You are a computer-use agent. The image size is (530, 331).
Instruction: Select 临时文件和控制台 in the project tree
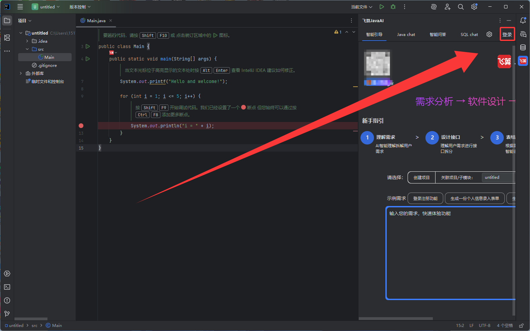coord(45,81)
